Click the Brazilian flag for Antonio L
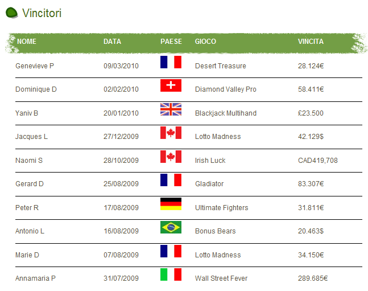This screenshot has width=368, height=291. point(171,227)
